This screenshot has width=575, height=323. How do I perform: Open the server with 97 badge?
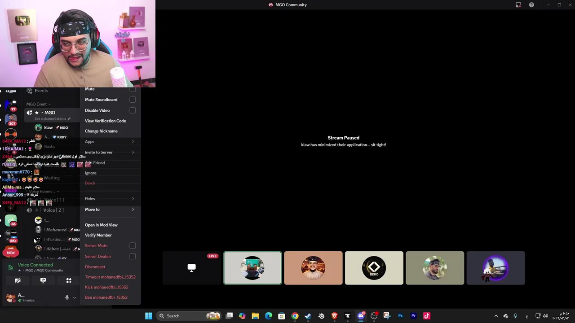(x=11, y=105)
